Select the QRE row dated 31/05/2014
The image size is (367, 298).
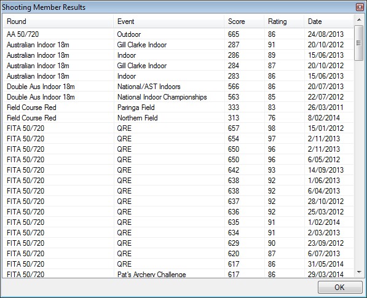178,264
